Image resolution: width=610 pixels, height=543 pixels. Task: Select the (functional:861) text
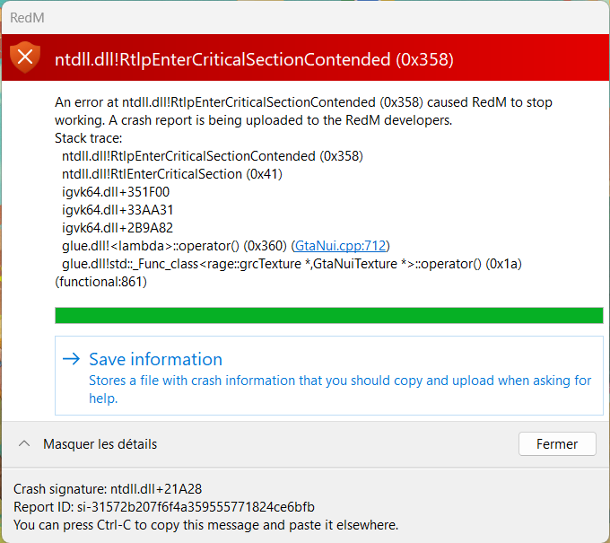click(x=100, y=282)
